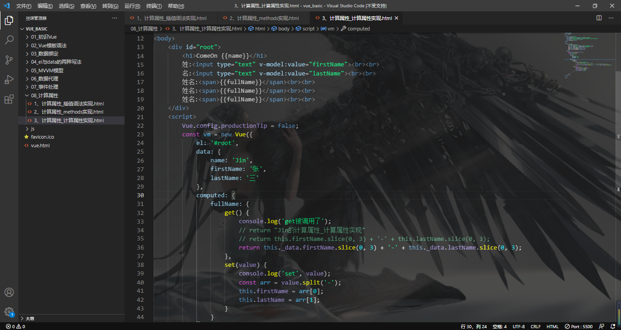
Task: Expand the 01_初识Vue folder
Action: point(71,37)
